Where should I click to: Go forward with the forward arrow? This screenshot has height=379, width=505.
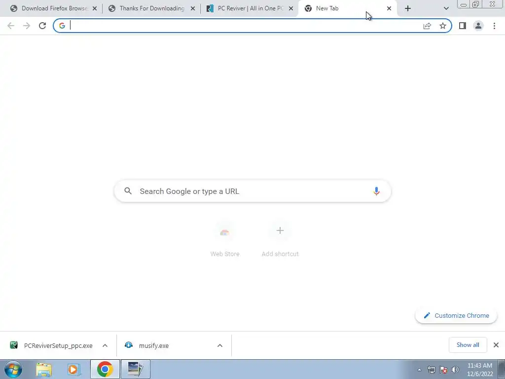(27, 26)
